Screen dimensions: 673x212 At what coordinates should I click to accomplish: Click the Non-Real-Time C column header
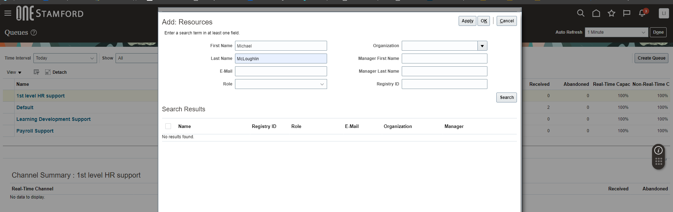[651, 84]
